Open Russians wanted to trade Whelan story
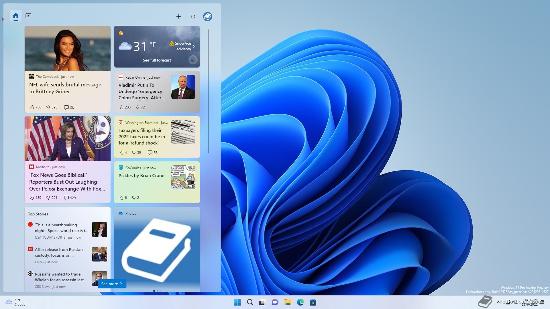The width and height of the screenshot is (550, 309). pos(61,277)
